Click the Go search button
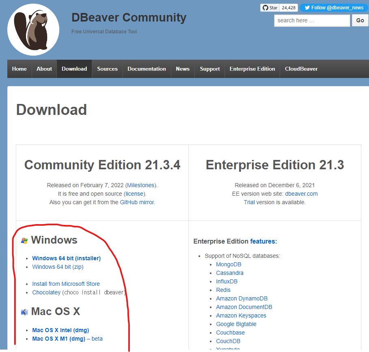This screenshot has height=352, width=369. click(x=360, y=20)
